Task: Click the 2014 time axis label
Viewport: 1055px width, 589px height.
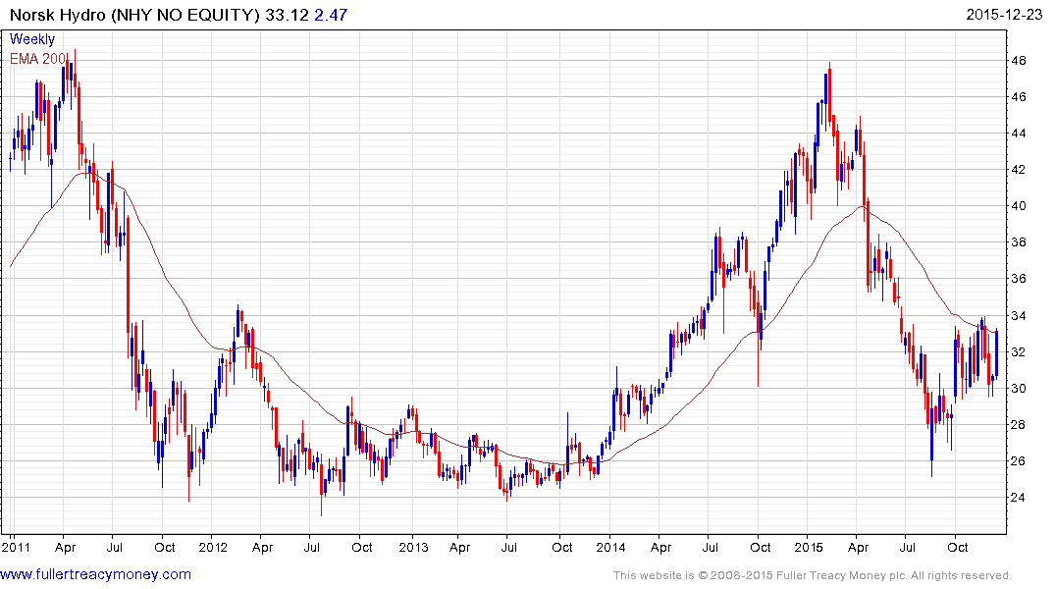Action: point(610,547)
